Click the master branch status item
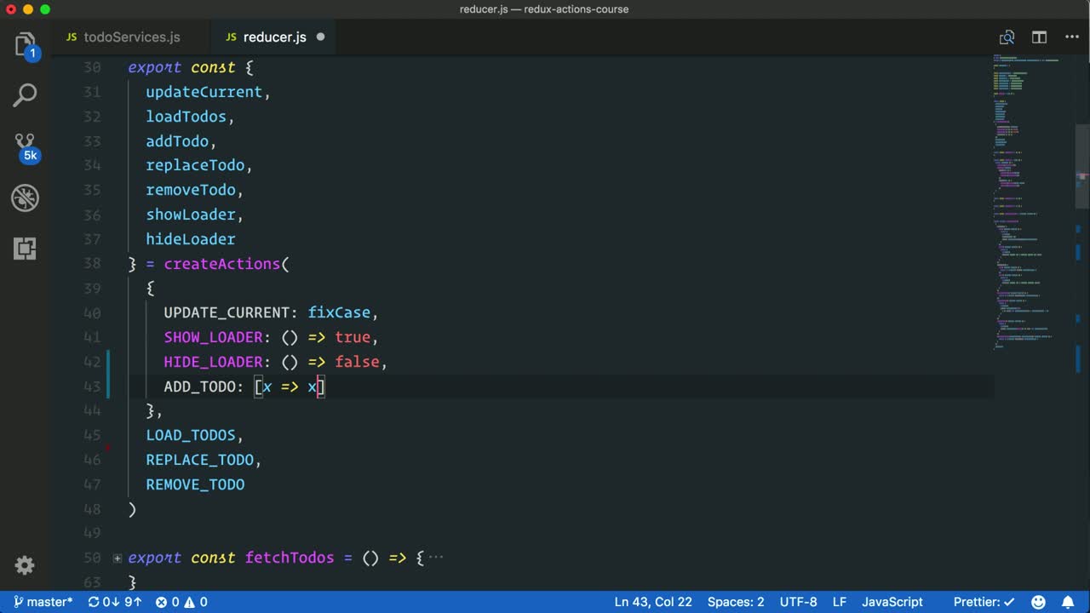The width and height of the screenshot is (1090, 613). [43, 602]
